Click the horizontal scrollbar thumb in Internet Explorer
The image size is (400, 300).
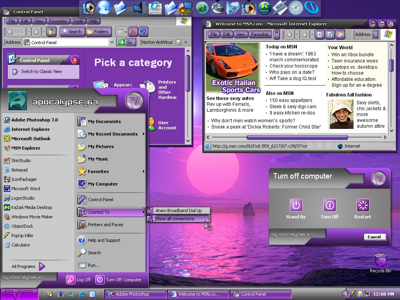point(297,137)
